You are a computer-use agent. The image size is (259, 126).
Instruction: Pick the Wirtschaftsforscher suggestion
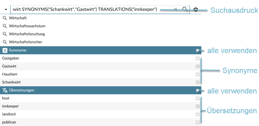[26, 42]
